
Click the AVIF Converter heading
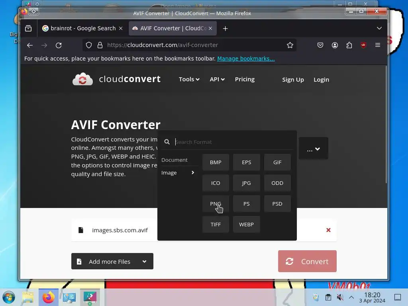116,125
